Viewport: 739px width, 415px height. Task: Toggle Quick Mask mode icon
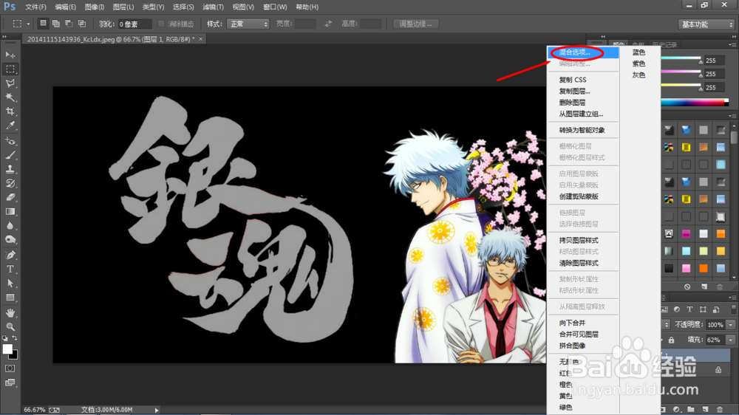click(x=10, y=368)
